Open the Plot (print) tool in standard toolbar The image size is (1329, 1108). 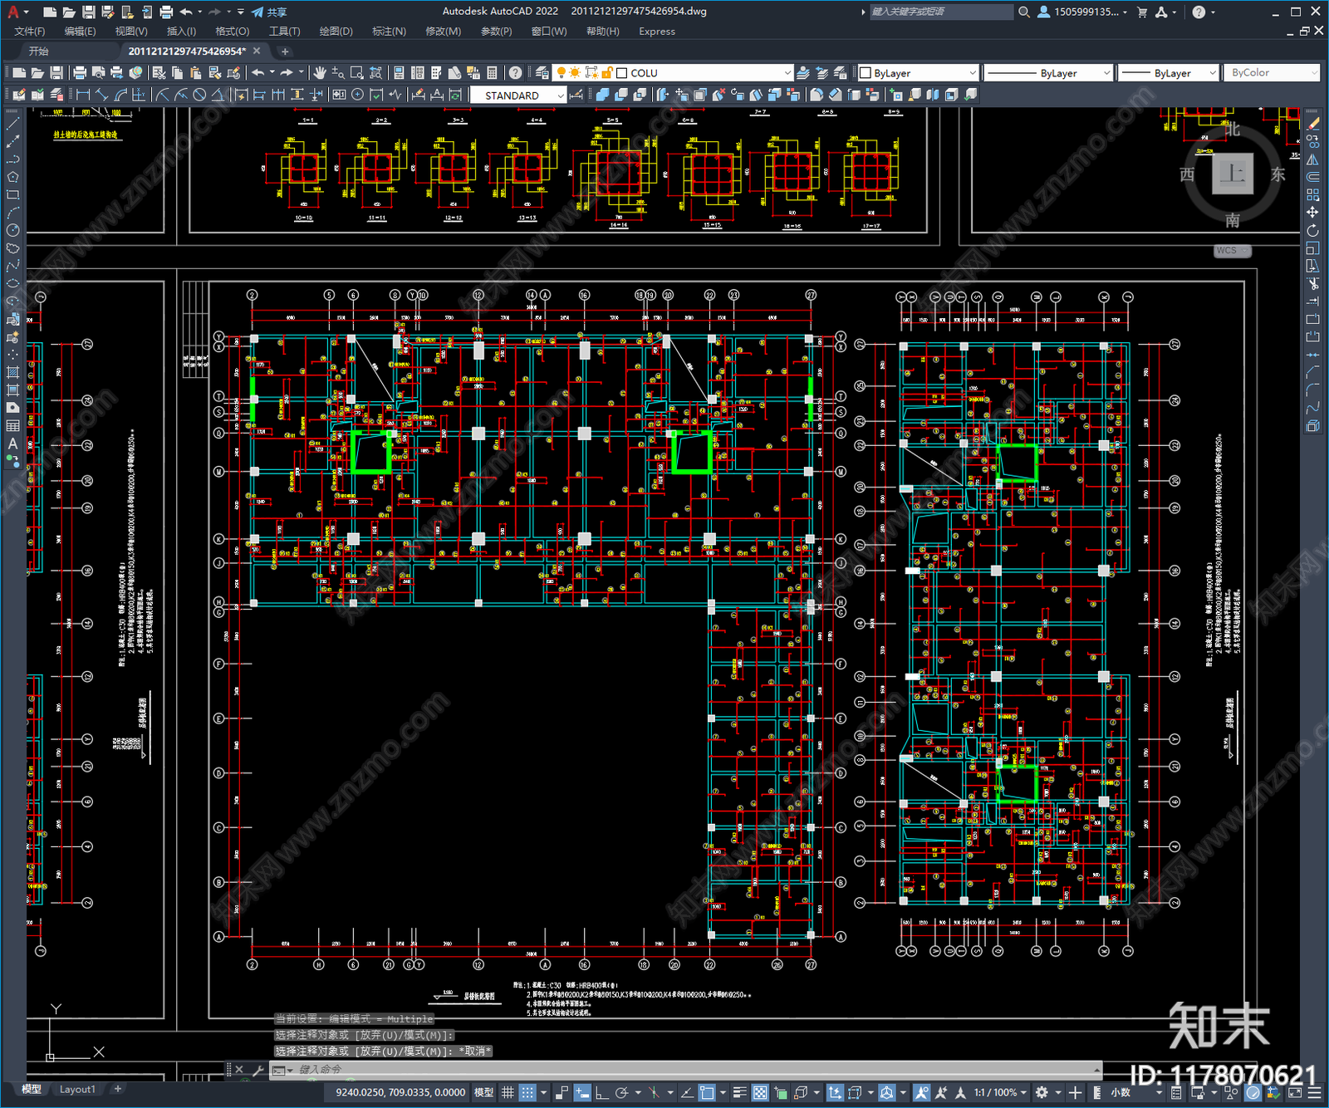click(80, 73)
